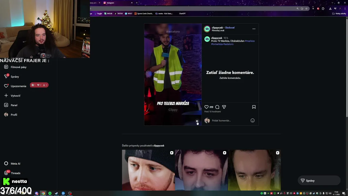Open browser downloads icon

[330, 8]
